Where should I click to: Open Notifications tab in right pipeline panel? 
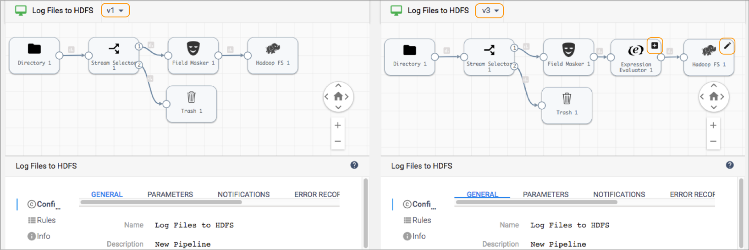tap(619, 194)
